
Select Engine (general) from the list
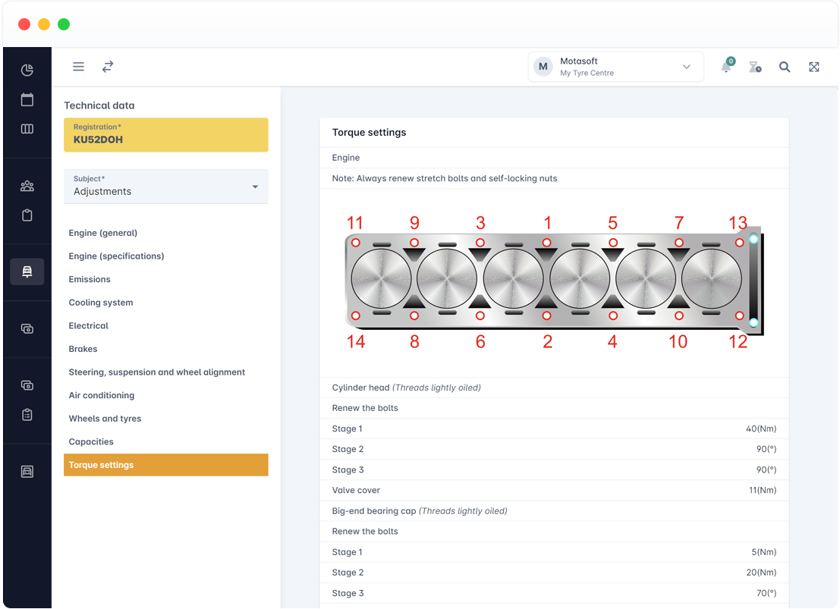103,233
